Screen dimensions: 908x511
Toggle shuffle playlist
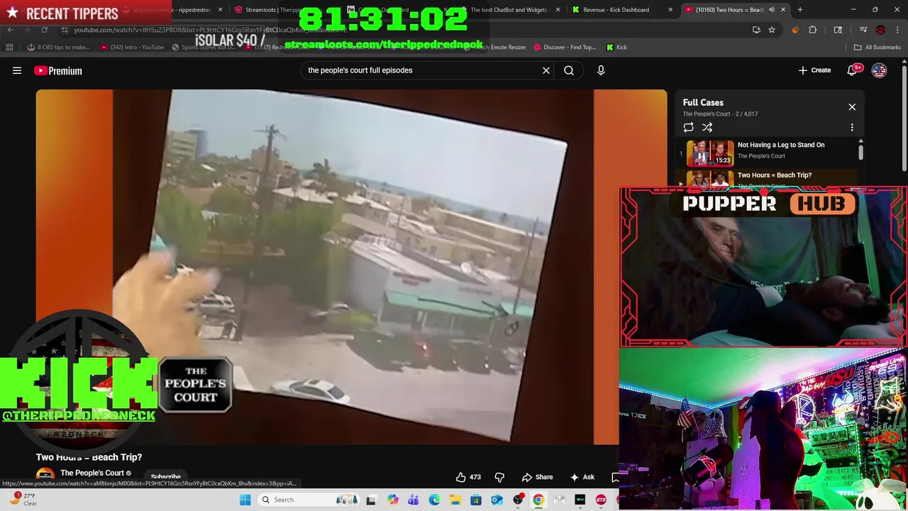707,127
